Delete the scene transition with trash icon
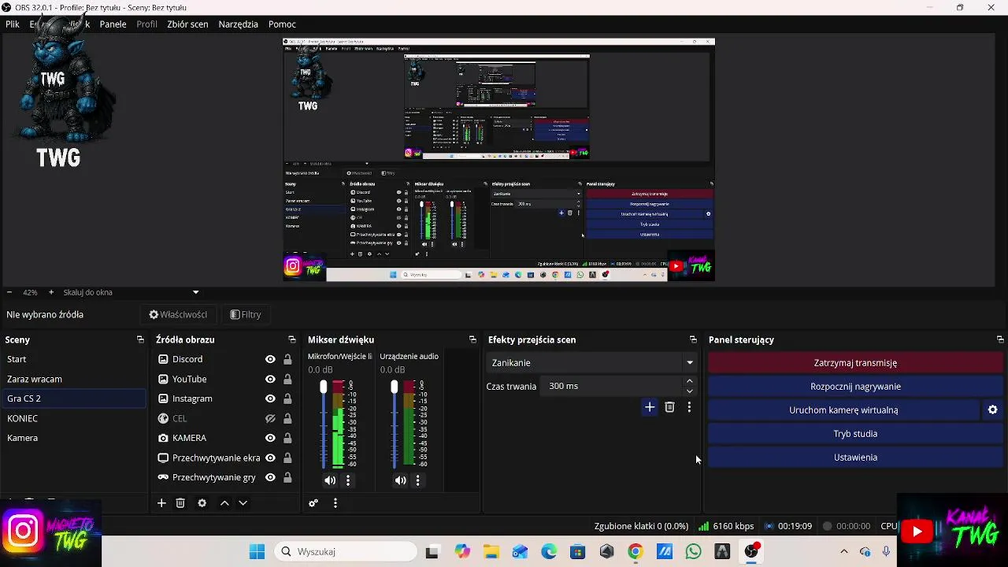Screen dimensions: 1008x567 669,407
